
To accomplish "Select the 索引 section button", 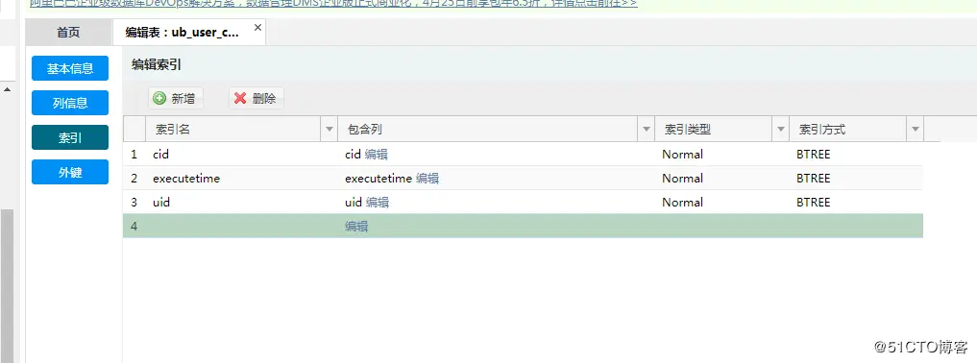I will click(x=70, y=138).
